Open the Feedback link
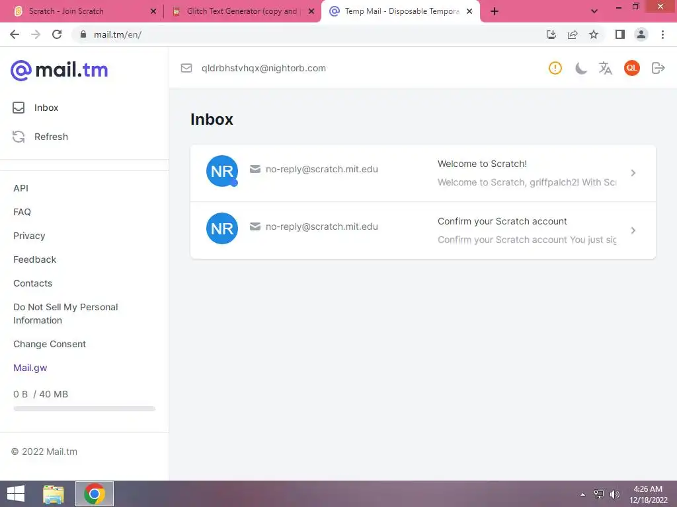The image size is (677, 507). click(34, 259)
